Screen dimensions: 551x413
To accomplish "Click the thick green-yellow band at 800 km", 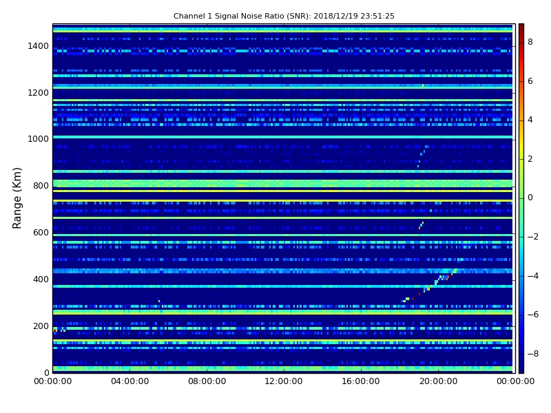I will pyautogui.click(x=282, y=183).
